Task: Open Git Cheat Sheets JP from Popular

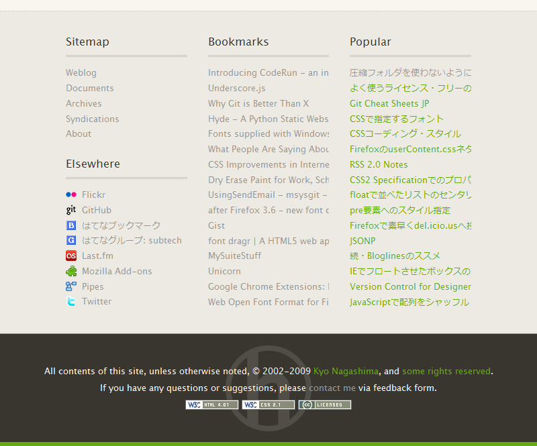Action: pos(389,103)
